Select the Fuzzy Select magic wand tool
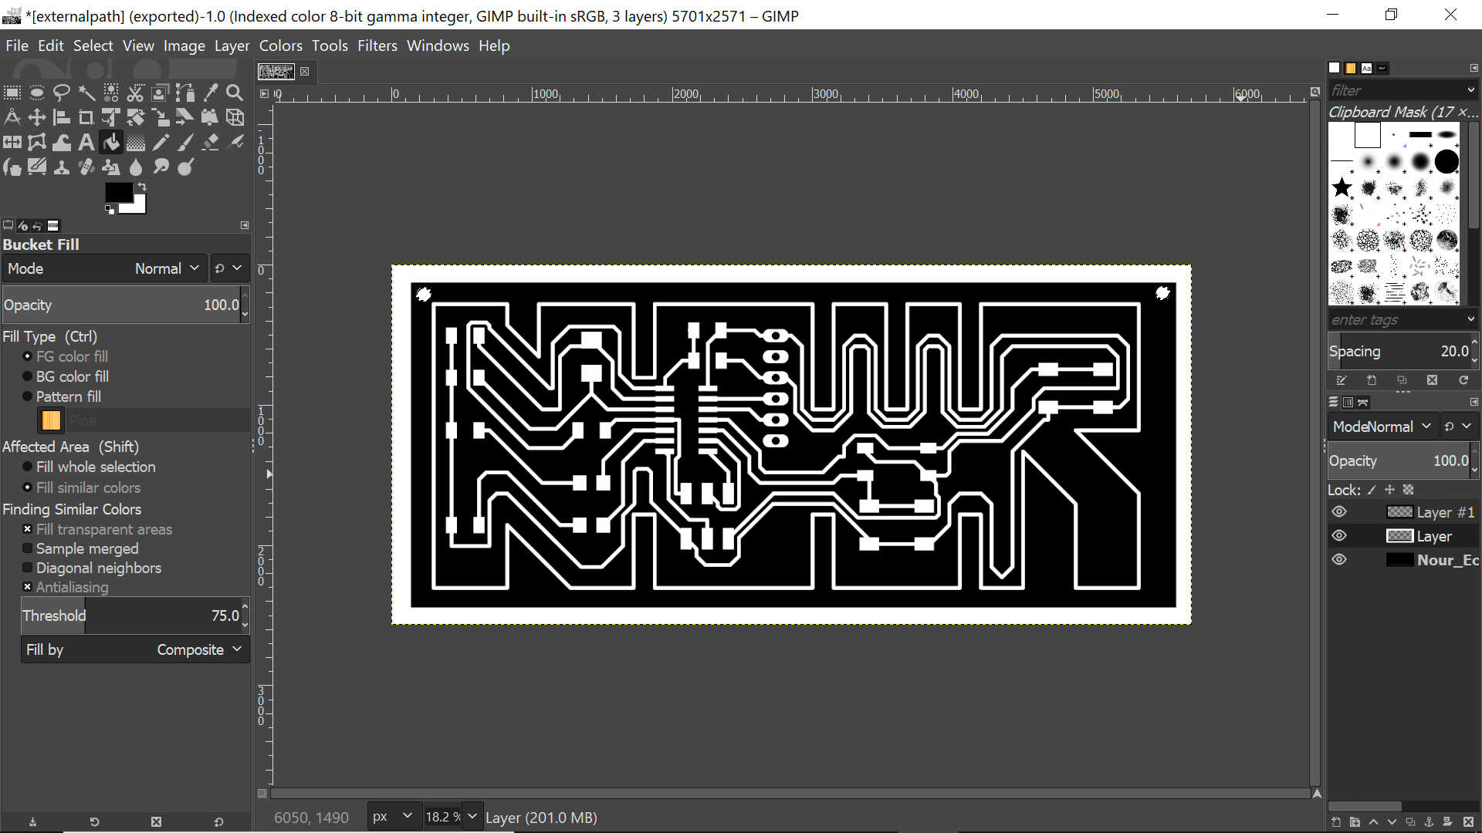The width and height of the screenshot is (1482, 833). (86, 93)
